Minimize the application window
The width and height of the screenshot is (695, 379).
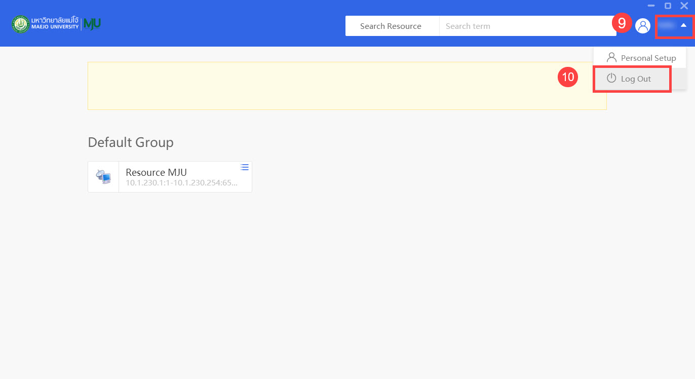point(651,6)
